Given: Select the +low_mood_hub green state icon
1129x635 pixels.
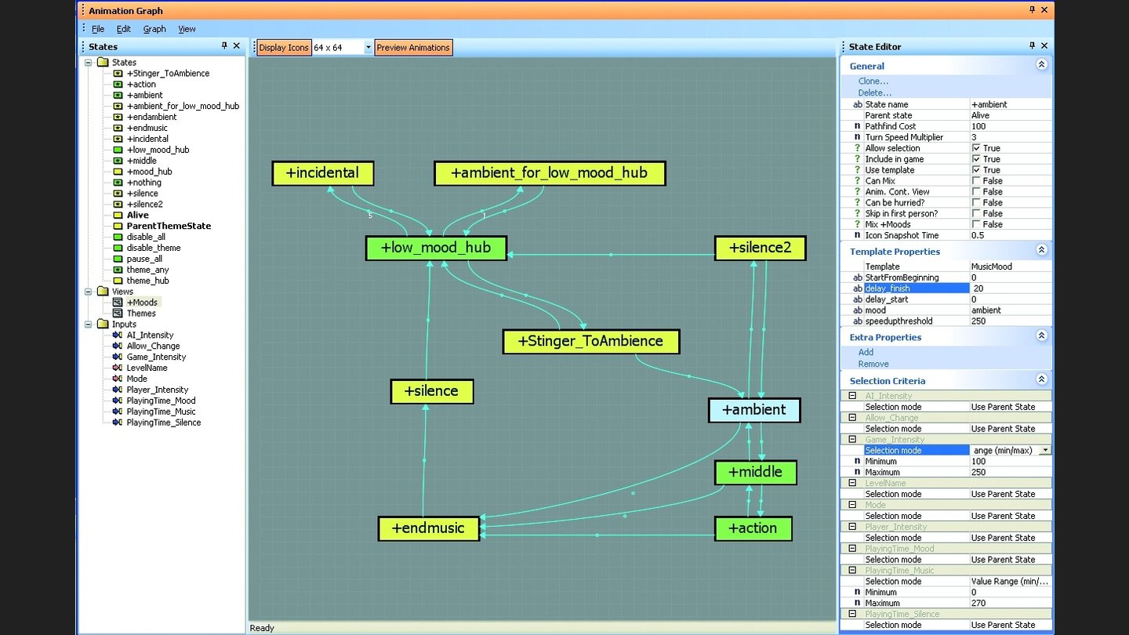Looking at the screenshot, I should point(118,150).
